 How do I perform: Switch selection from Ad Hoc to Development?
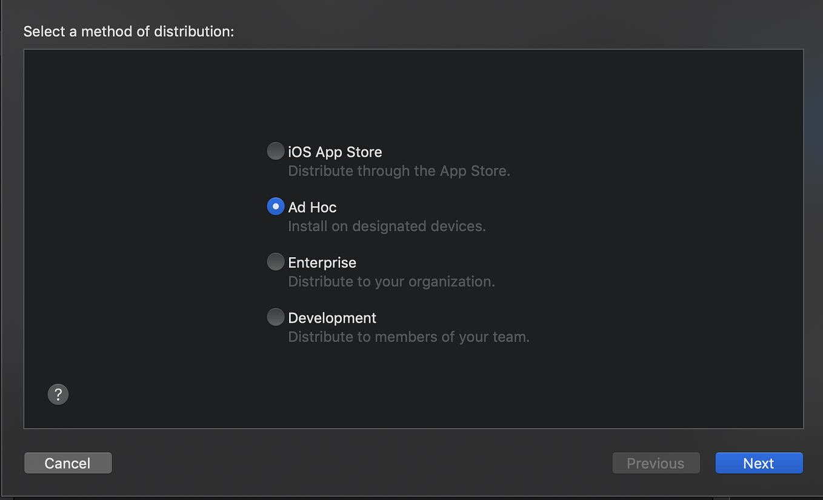(x=275, y=317)
